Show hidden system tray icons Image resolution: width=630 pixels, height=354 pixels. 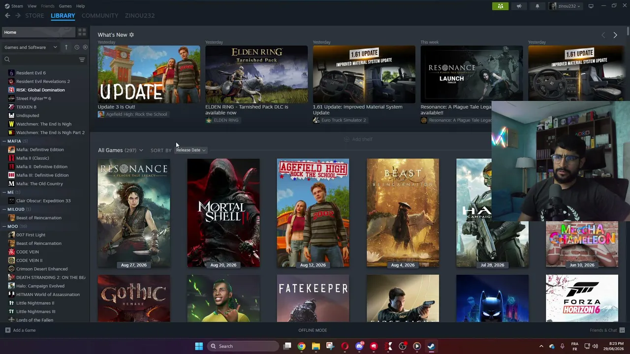[541, 346]
